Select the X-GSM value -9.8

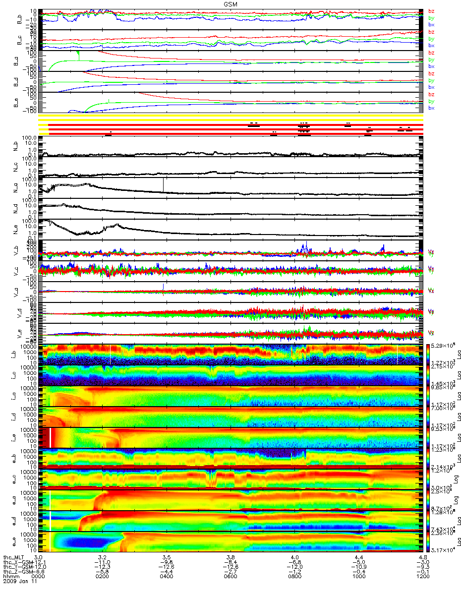(167, 563)
